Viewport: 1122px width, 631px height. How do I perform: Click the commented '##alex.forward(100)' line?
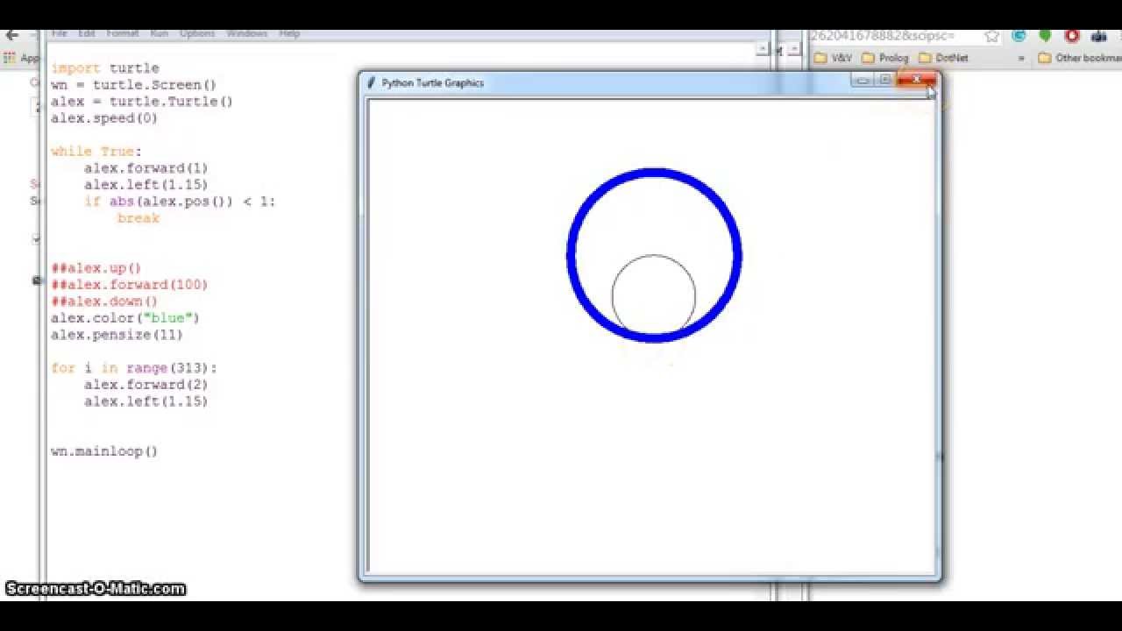tap(129, 285)
